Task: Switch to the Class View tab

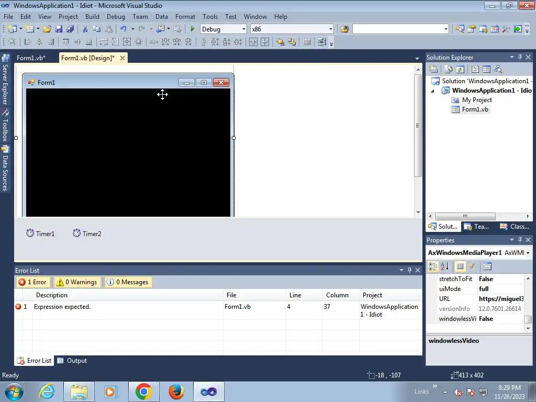Action: [515, 226]
